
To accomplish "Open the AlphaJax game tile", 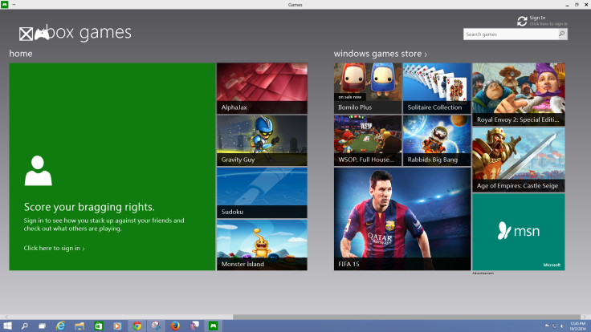I will click(262, 88).
